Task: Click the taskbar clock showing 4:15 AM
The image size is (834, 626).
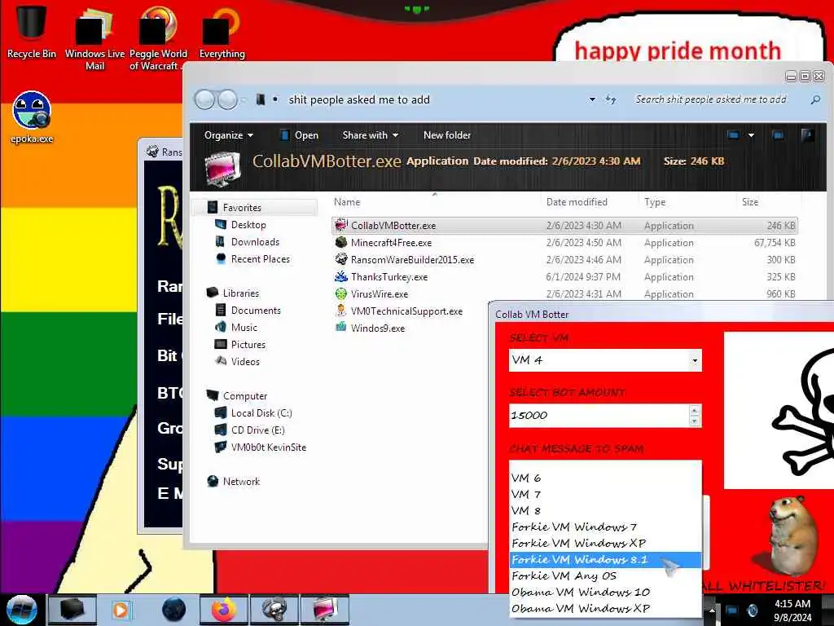Action: click(792, 611)
